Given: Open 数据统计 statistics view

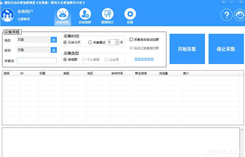Looking at the screenshot, I should coord(108,17).
